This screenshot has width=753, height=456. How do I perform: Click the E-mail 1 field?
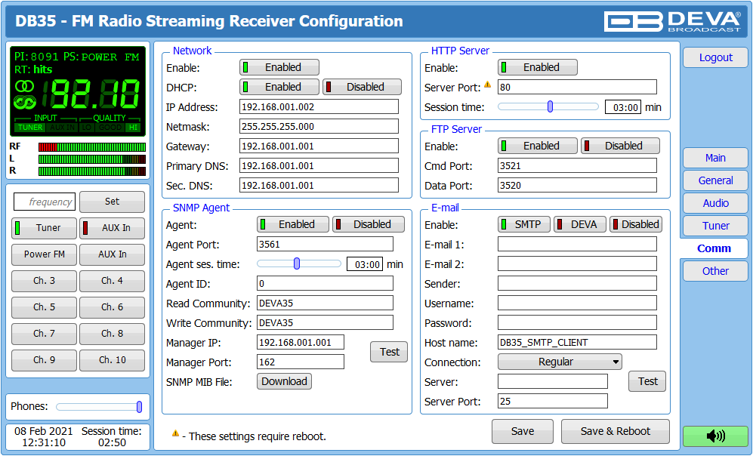click(577, 244)
